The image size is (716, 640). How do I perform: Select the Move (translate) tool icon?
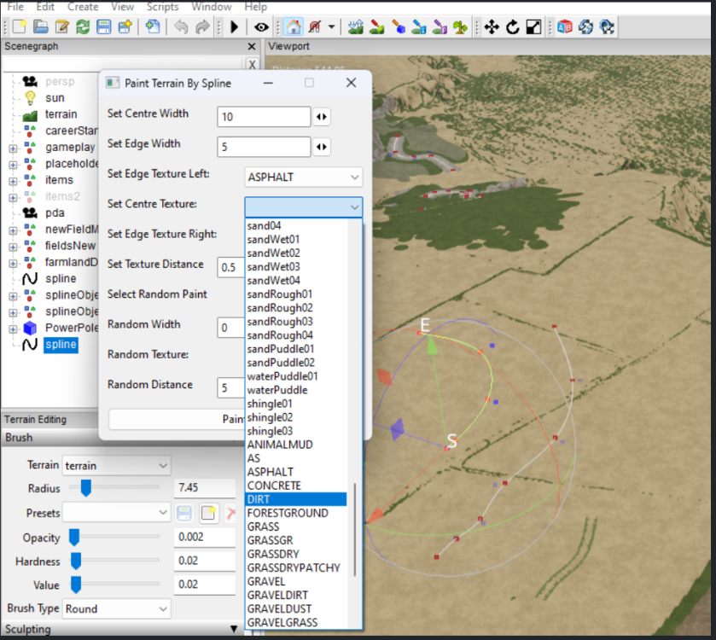pyautogui.click(x=492, y=27)
